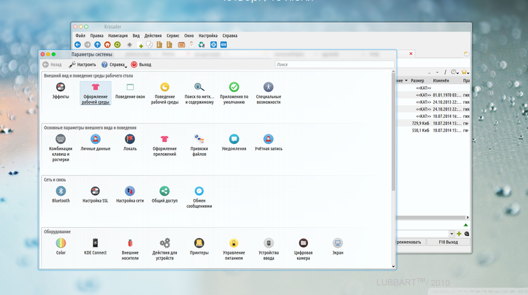Open the Принтеры settings module
528x295 pixels.
coord(200,246)
